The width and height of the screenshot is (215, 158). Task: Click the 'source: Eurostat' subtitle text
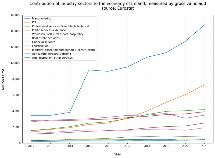117,9
